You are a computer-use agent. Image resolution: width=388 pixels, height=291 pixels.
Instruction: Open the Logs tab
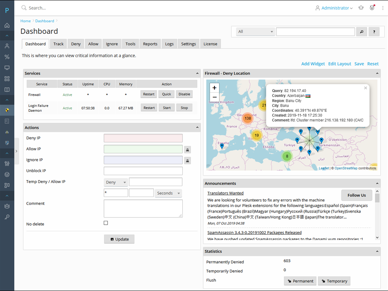point(169,44)
